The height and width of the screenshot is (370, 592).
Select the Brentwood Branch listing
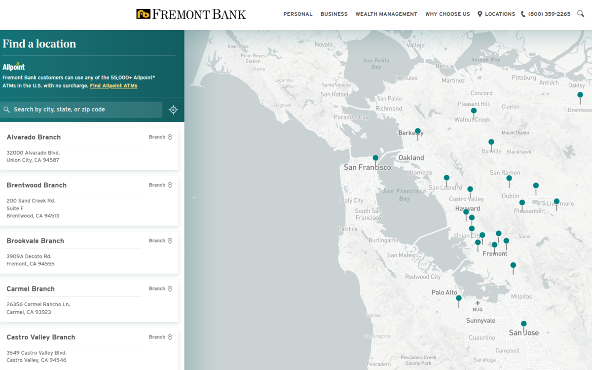37,185
